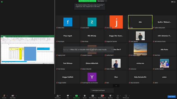Click the '1 unassigned participant' notice
177x99 pixels.
click(102, 90)
